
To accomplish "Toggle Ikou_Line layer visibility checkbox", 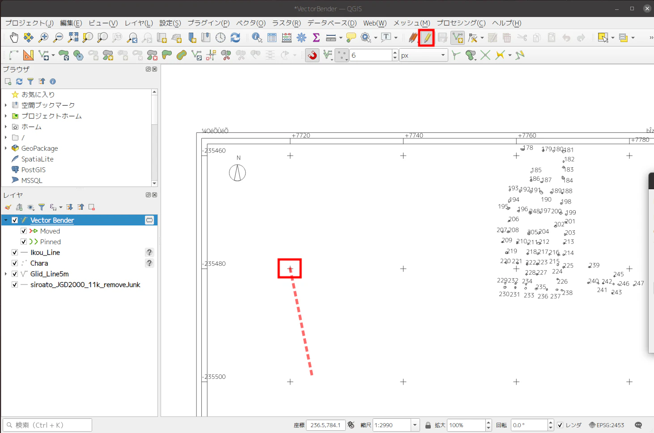I will pos(15,252).
